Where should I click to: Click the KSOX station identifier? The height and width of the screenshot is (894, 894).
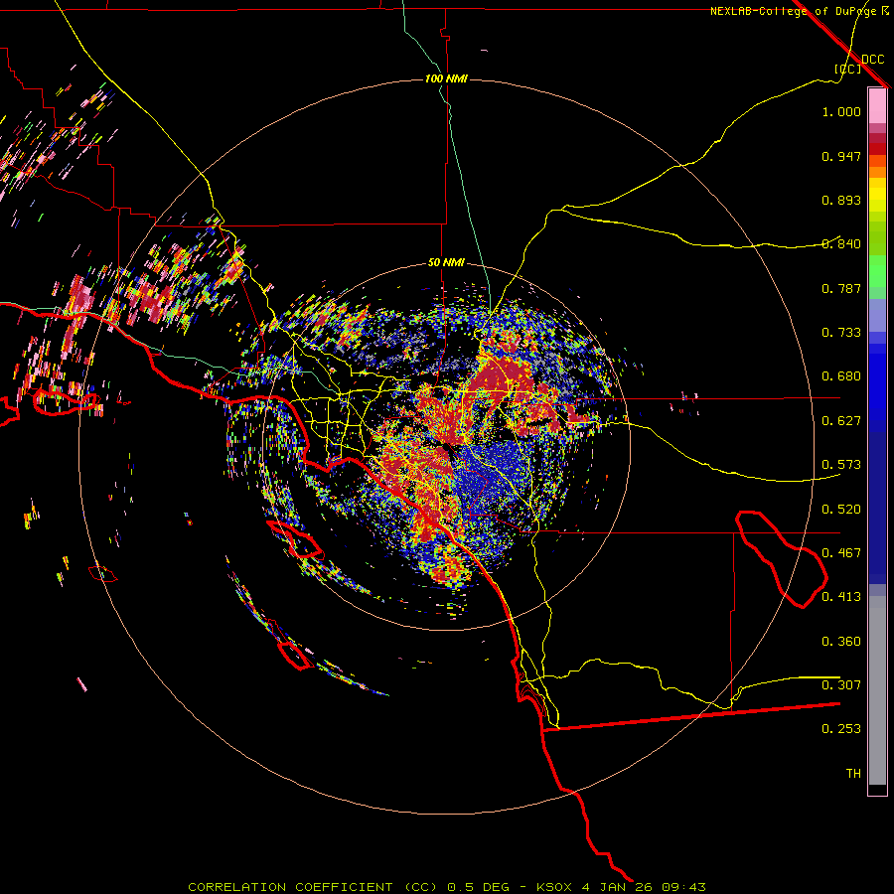pos(555,887)
